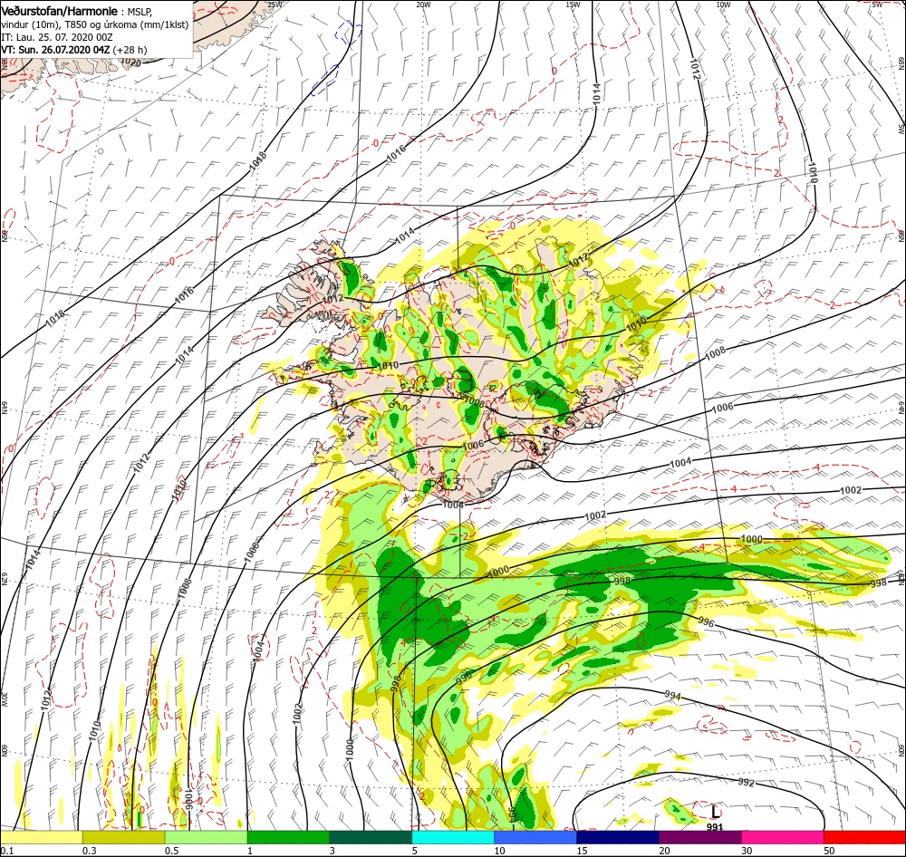This screenshot has height=857, width=906.
Task: Select the '25W' longitude label
Action: pyautogui.click(x=275, y=5)
